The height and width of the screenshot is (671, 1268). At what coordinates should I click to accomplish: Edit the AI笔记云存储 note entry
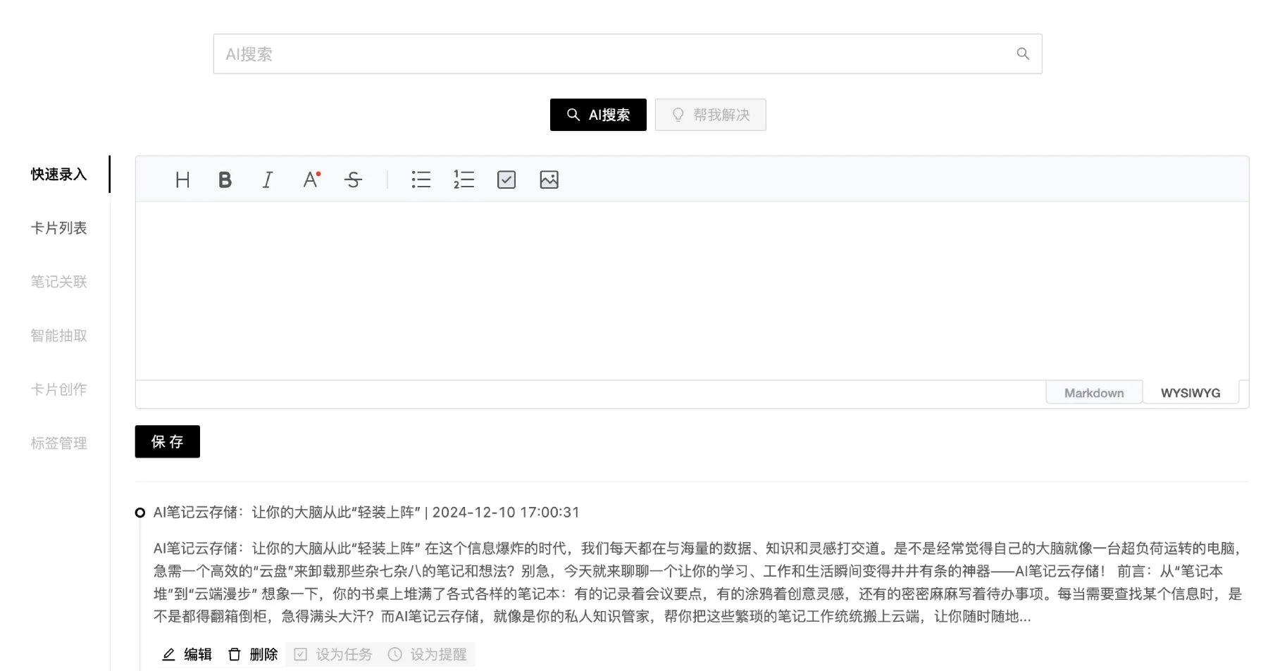click(x=187, y=653)
